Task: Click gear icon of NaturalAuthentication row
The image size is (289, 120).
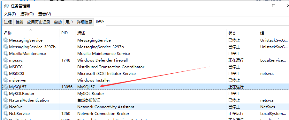Action: click(x=6, y=100)
